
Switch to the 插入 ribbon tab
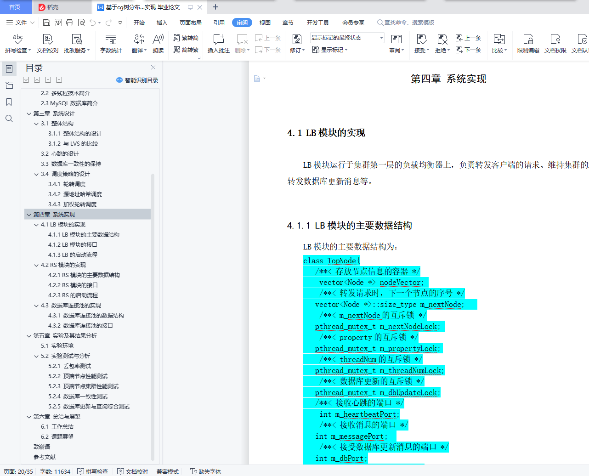(x=162, y=23)
